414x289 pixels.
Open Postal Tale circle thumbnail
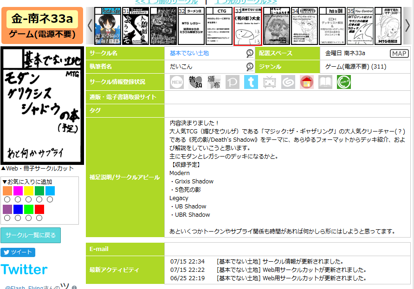click(108, 26)
